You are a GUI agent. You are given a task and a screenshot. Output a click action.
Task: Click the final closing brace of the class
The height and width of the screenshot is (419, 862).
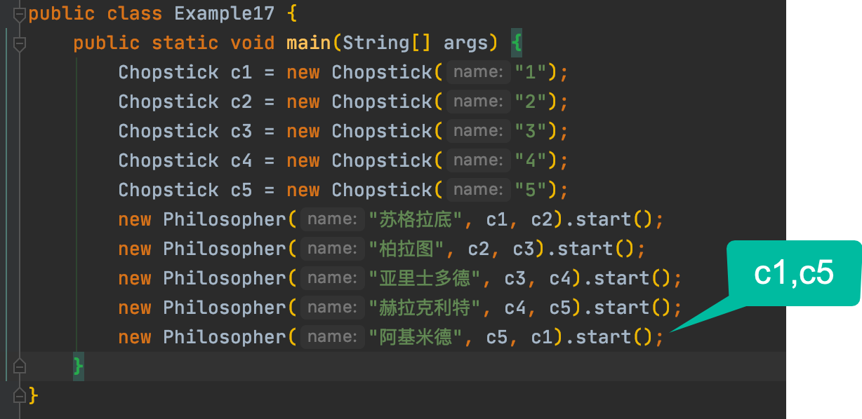click(x=33, y=396)
